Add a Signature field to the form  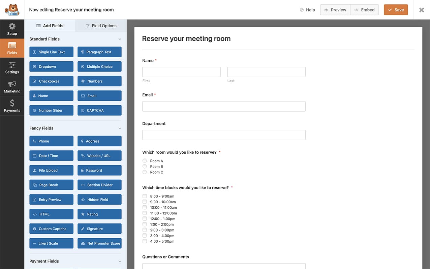pos(99,229)
